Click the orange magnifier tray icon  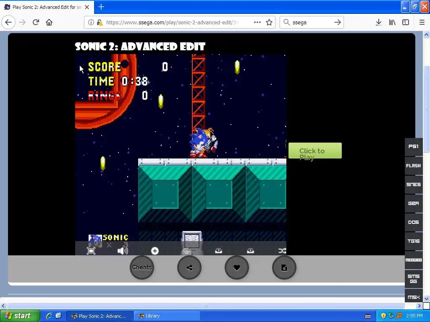click(x=399, y=316)
